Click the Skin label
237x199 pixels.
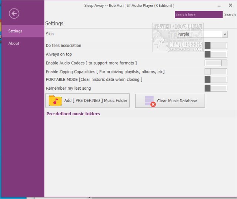click(50, 34)
